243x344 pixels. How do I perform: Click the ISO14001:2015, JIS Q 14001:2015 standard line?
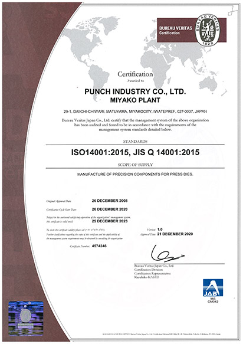pos(135,152)
